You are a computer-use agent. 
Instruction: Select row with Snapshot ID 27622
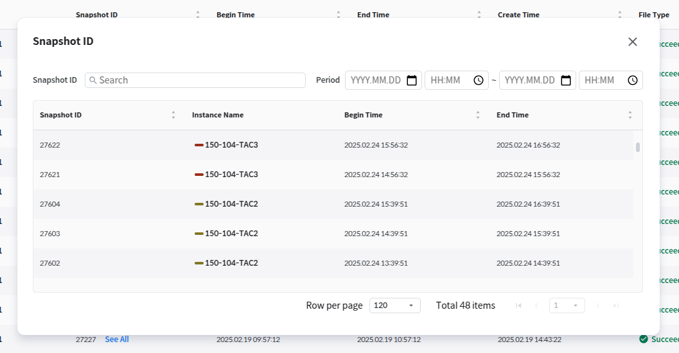pyautogui.click(x=50, y=145)
